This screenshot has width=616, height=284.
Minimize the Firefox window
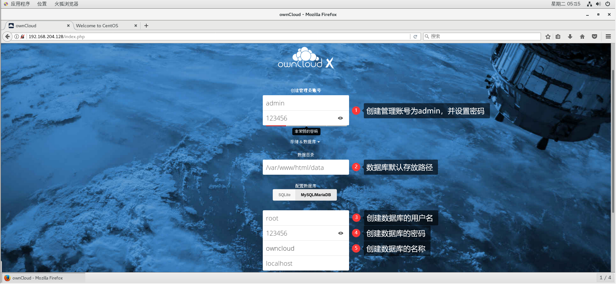587,14
